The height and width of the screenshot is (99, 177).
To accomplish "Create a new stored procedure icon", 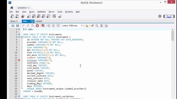I will pos(43,16).
